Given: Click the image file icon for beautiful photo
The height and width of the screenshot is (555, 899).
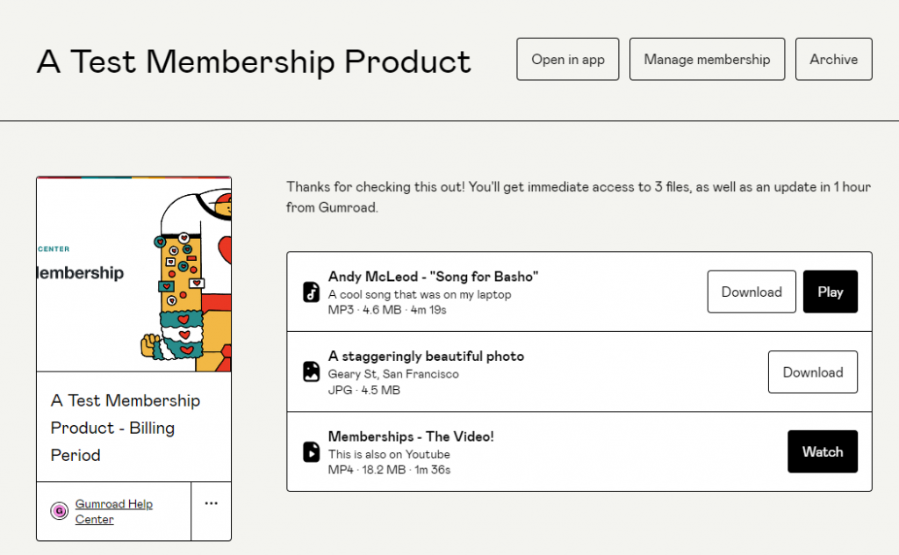Looking at the screenshot, I should click(311, 372).
